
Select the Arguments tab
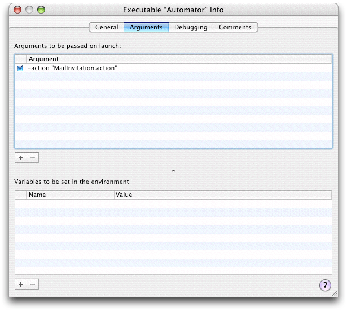point(146,27)
